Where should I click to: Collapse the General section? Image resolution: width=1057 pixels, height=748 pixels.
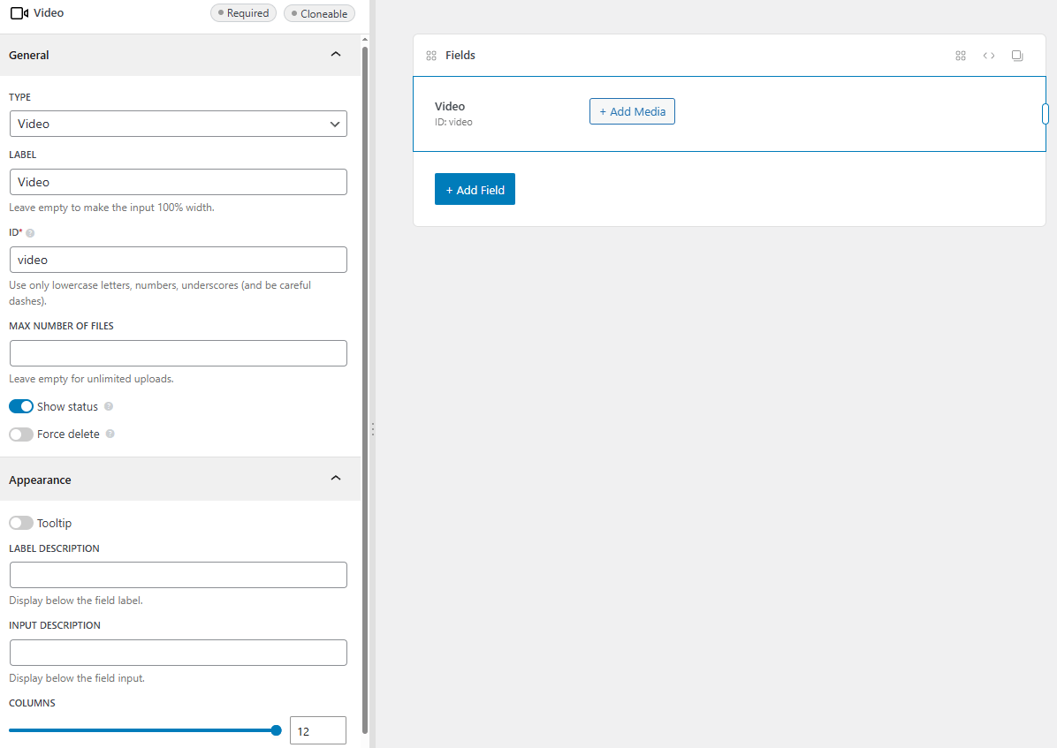point(335,55)
